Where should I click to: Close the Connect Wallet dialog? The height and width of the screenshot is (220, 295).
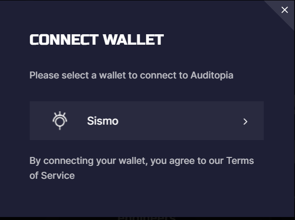click(285, 10)
